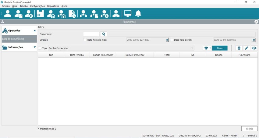Tick the Tipo filter checkbox
The image size is (259, 138).
point(40,48)
